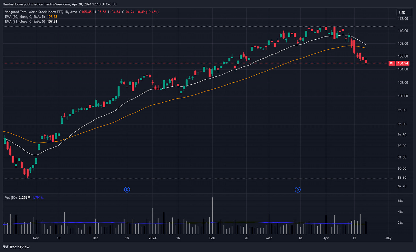Click the 108.00 price axis label

[x=403, y=44]
